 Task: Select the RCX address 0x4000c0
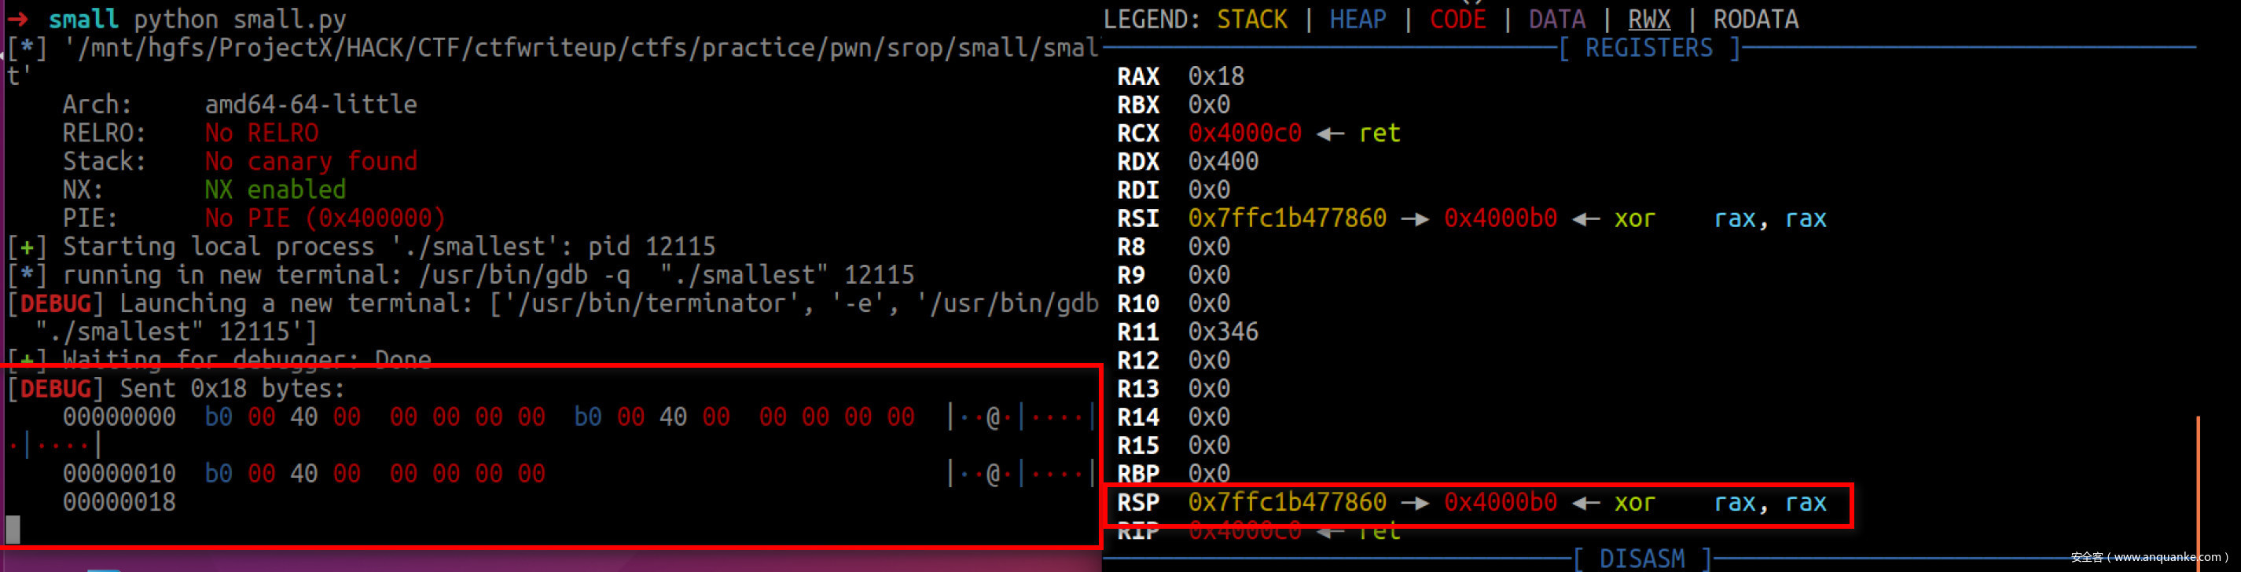point(1245,133)
